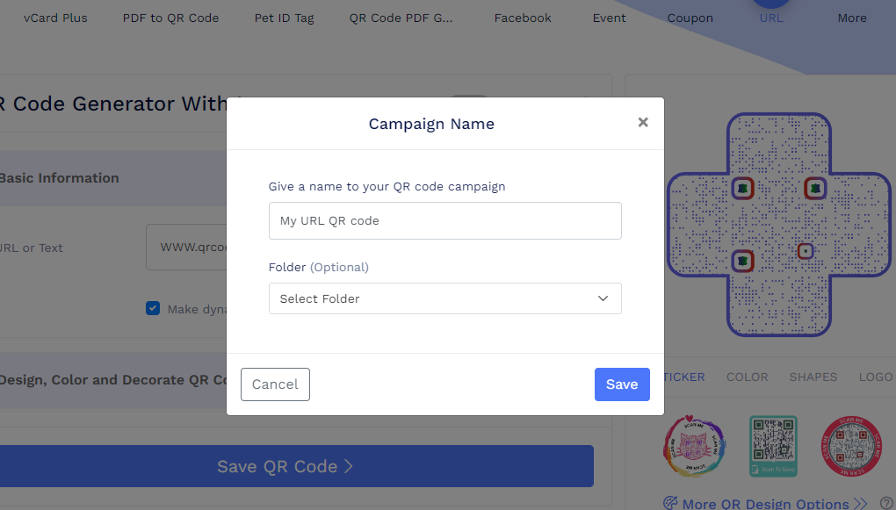Viewport: 896px width, 510px height.
Task: Open the More navigation menu
Action: click(851, 18)
